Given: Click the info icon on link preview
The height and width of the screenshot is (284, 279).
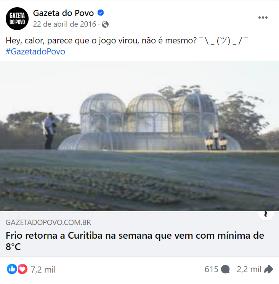Looking at the screenshot, I should tap(266, 214).
